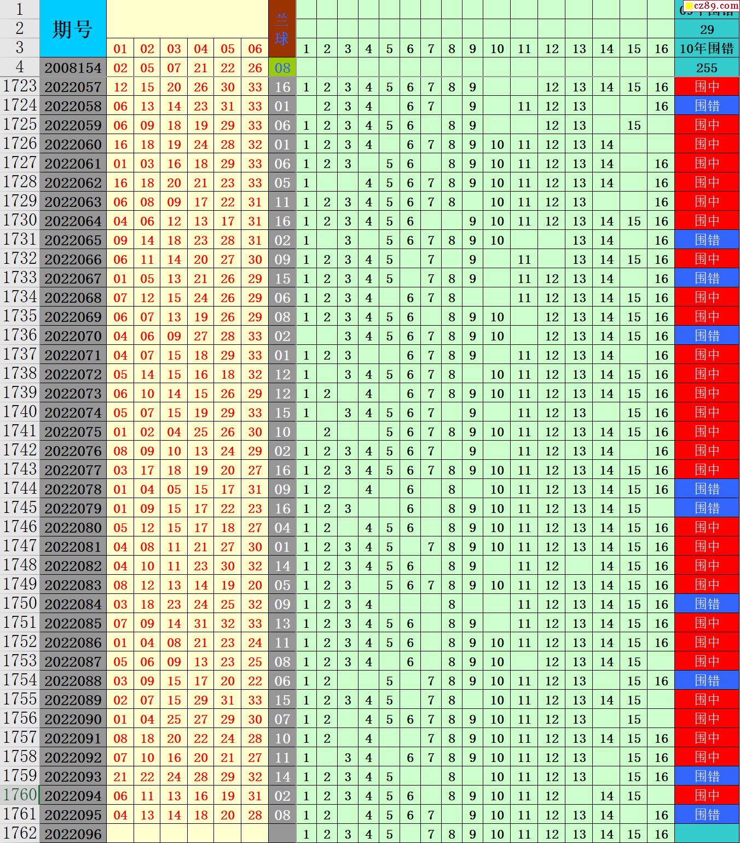Select the cell showing 255
740x843 pixels.
tap(707, 68)
